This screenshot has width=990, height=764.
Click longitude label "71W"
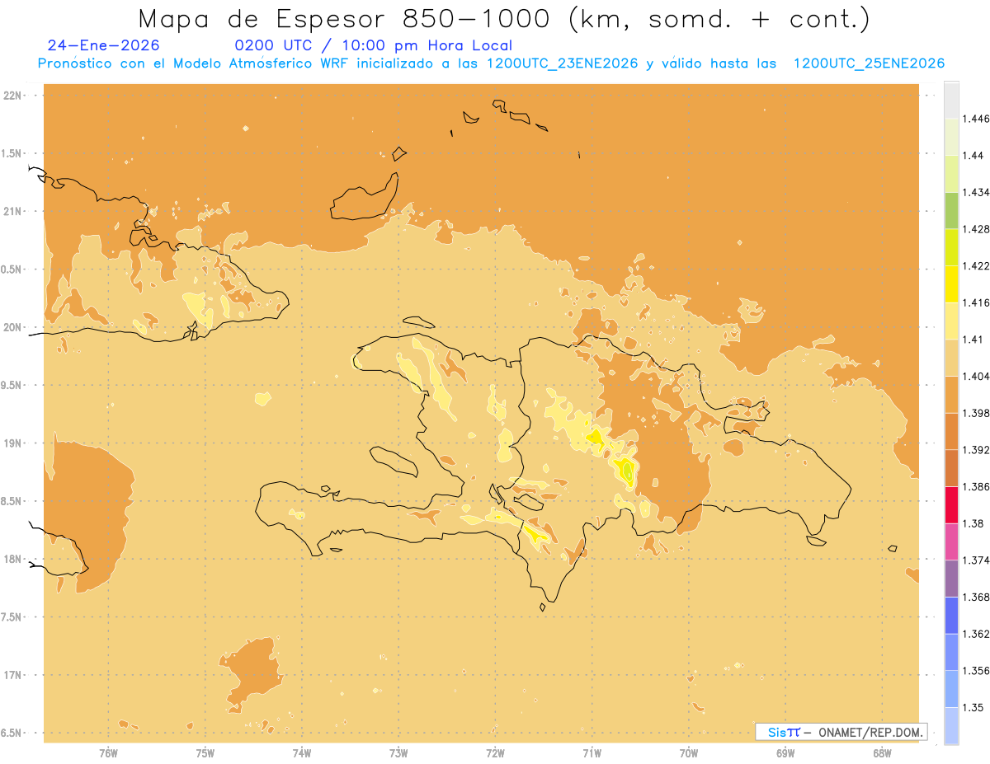(592, 753)
